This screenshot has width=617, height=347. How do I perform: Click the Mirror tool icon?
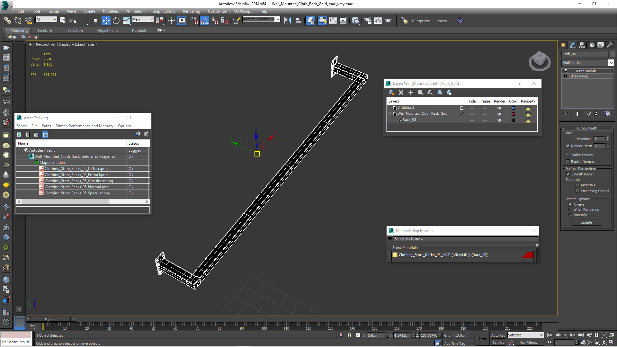288,21
